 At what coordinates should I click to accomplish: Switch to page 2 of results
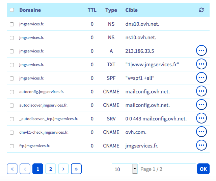(x=51, y=169)
